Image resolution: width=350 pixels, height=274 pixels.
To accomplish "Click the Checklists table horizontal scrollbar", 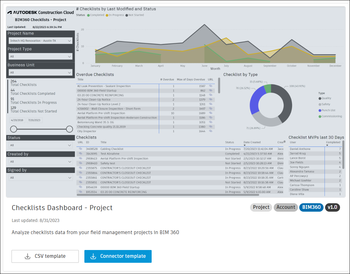I will click(x=168, y=195).
